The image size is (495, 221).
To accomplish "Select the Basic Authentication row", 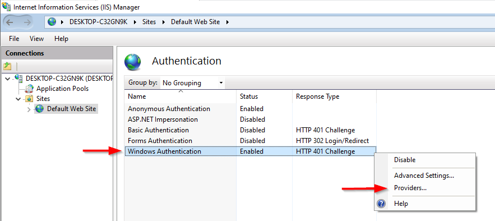I will [251, 130].
